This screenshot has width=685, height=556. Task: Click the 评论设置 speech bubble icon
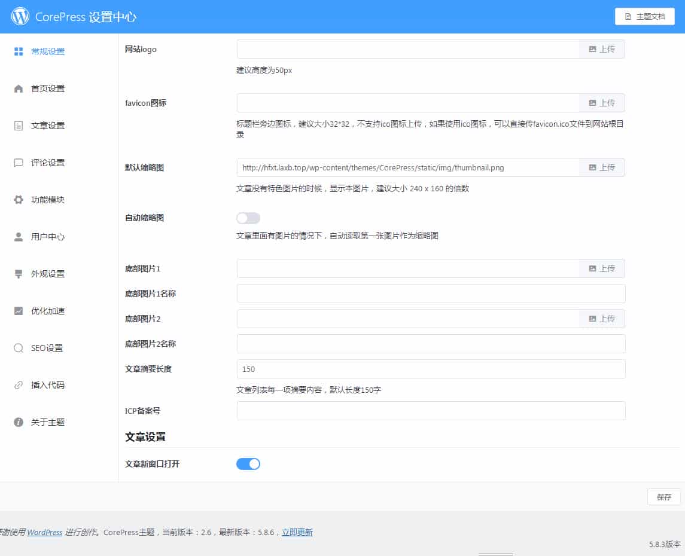(19, 163)
